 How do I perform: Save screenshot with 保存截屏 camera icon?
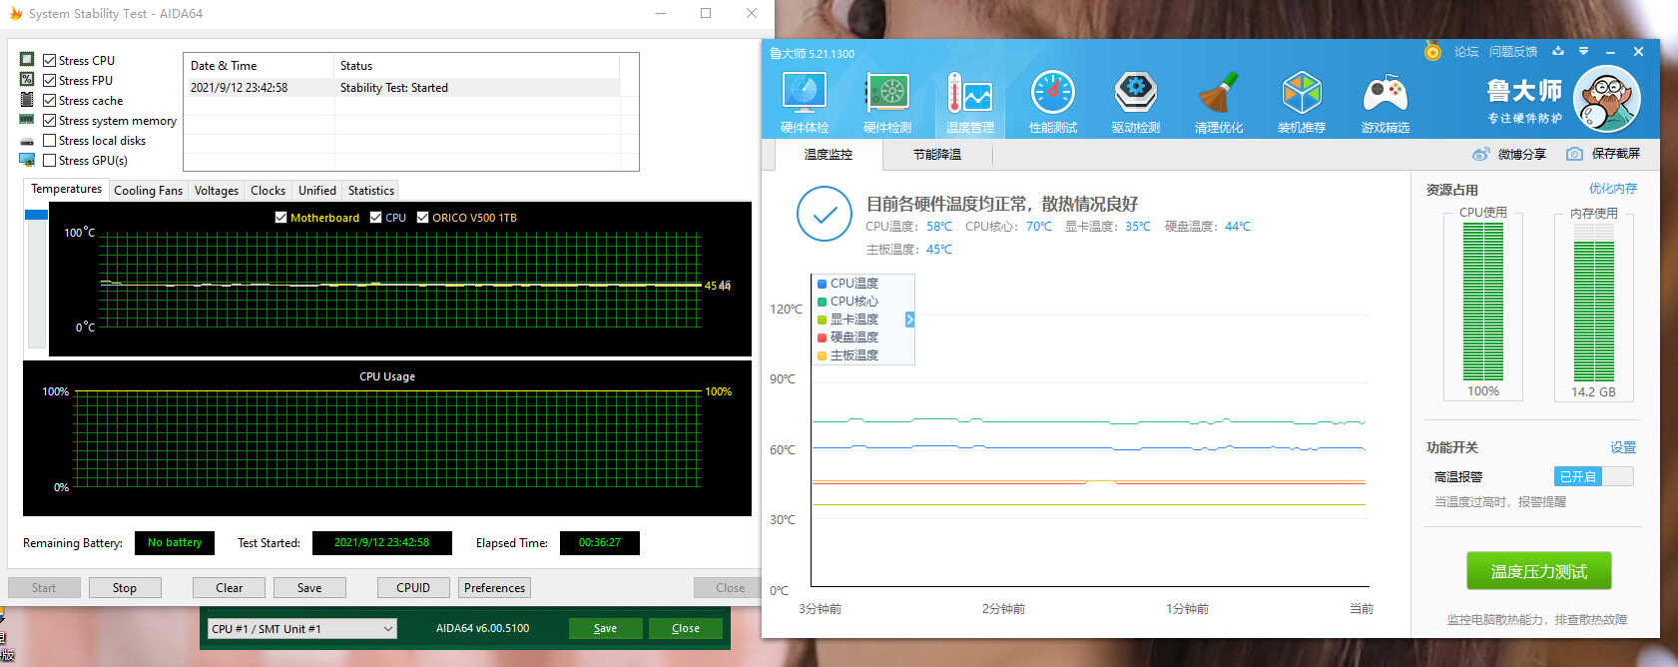[1574, 154]
